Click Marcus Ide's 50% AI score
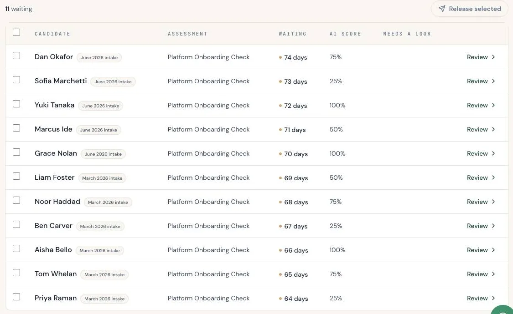This screenshot has width=513, height=314. pyautogui.click(x=336, y=130)
